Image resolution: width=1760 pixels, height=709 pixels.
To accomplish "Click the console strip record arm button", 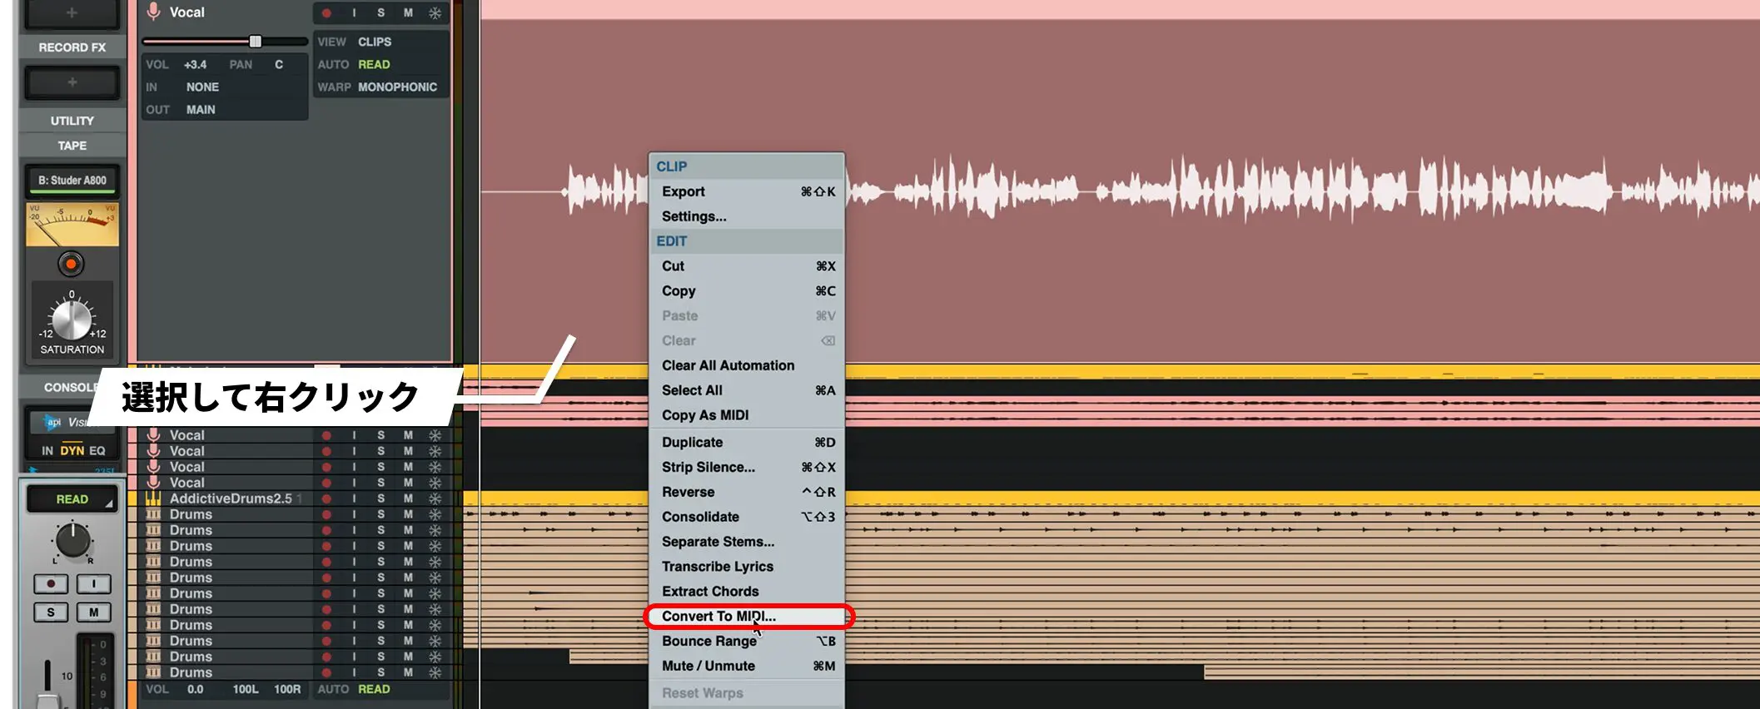I will 51,584.
